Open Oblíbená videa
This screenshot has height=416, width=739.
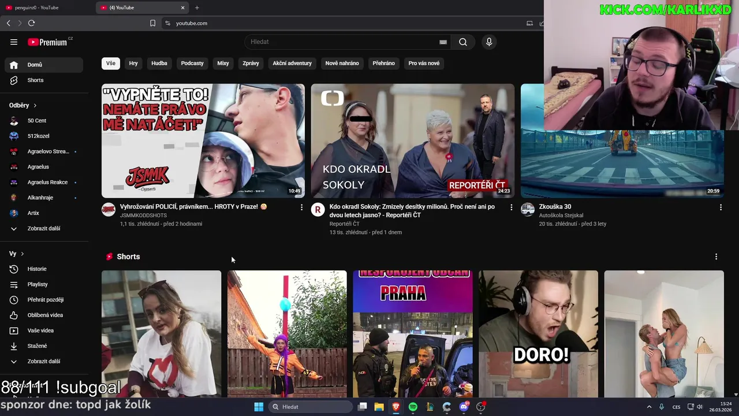pyautogui.click(x=44, y=315)
